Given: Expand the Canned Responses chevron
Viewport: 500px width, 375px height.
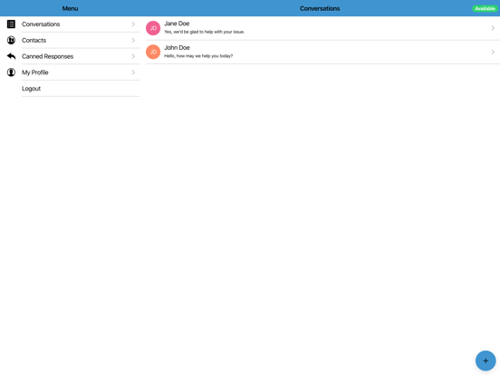Looking at the screenshot, I should [x=133, y=56].
